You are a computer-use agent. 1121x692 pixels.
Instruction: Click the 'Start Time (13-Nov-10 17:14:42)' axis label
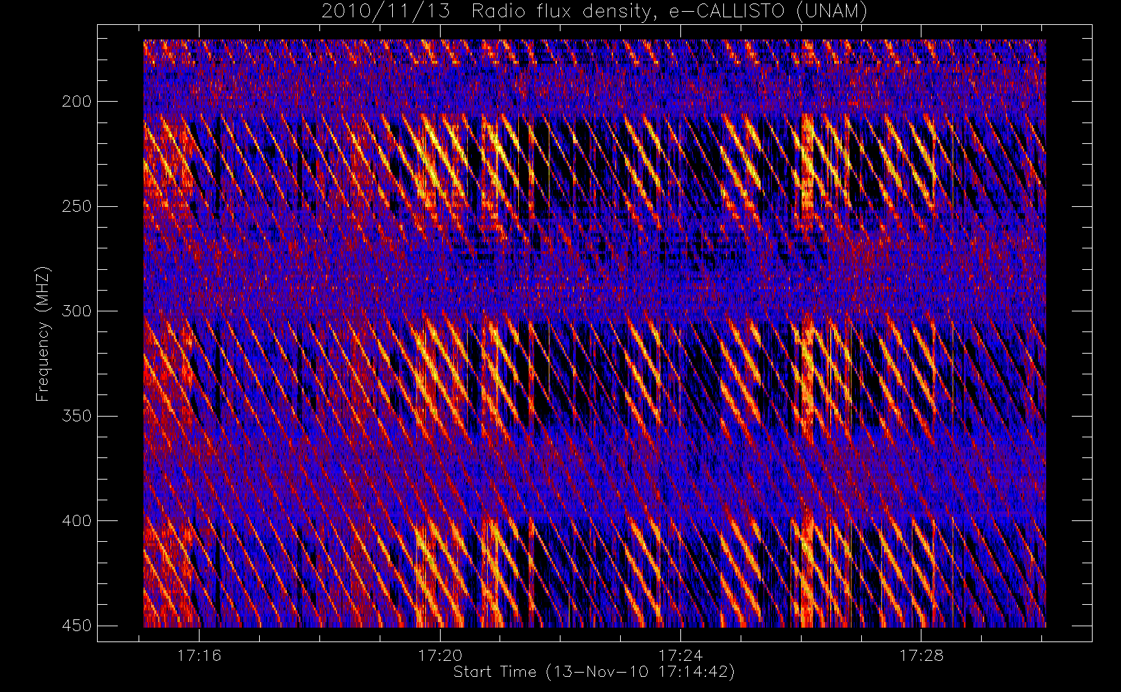tap(594, 672)
